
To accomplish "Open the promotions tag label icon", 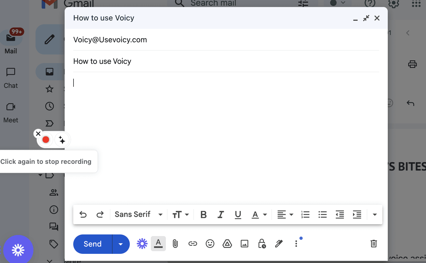I will 54,244.
